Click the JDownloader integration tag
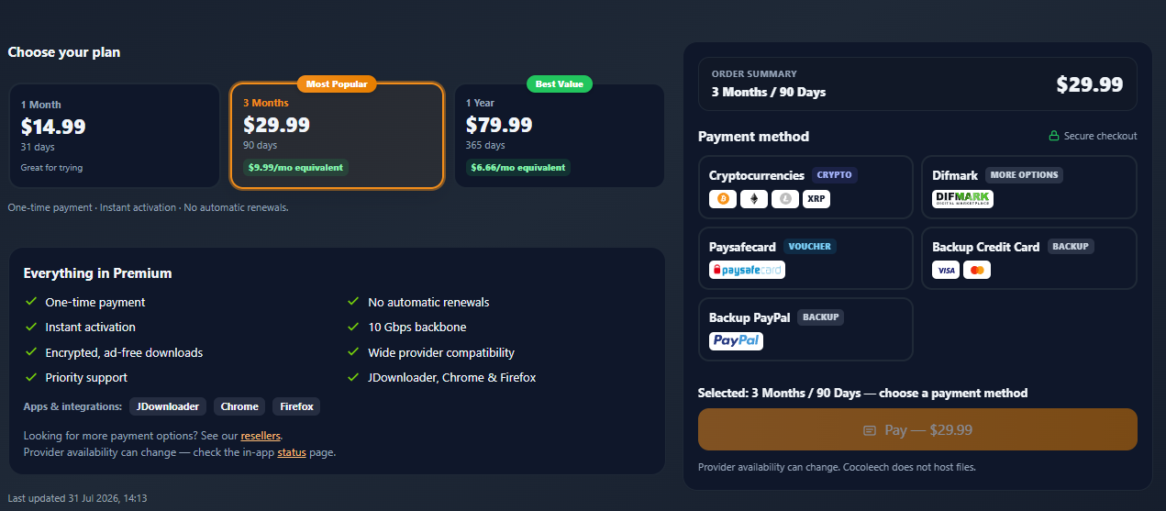This screenshot has width=1166, height=511. pyautogui.click(x=167, y=406)
